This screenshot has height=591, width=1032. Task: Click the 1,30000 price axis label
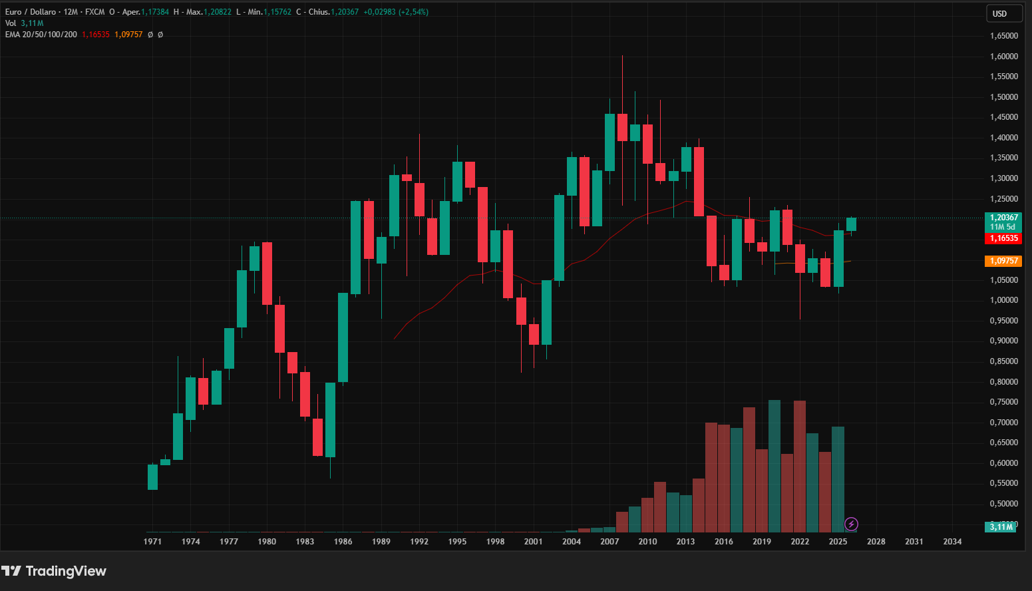[1004, 178]
